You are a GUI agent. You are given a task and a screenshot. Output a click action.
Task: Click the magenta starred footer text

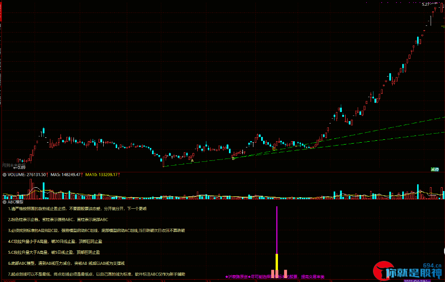(275, 277)
